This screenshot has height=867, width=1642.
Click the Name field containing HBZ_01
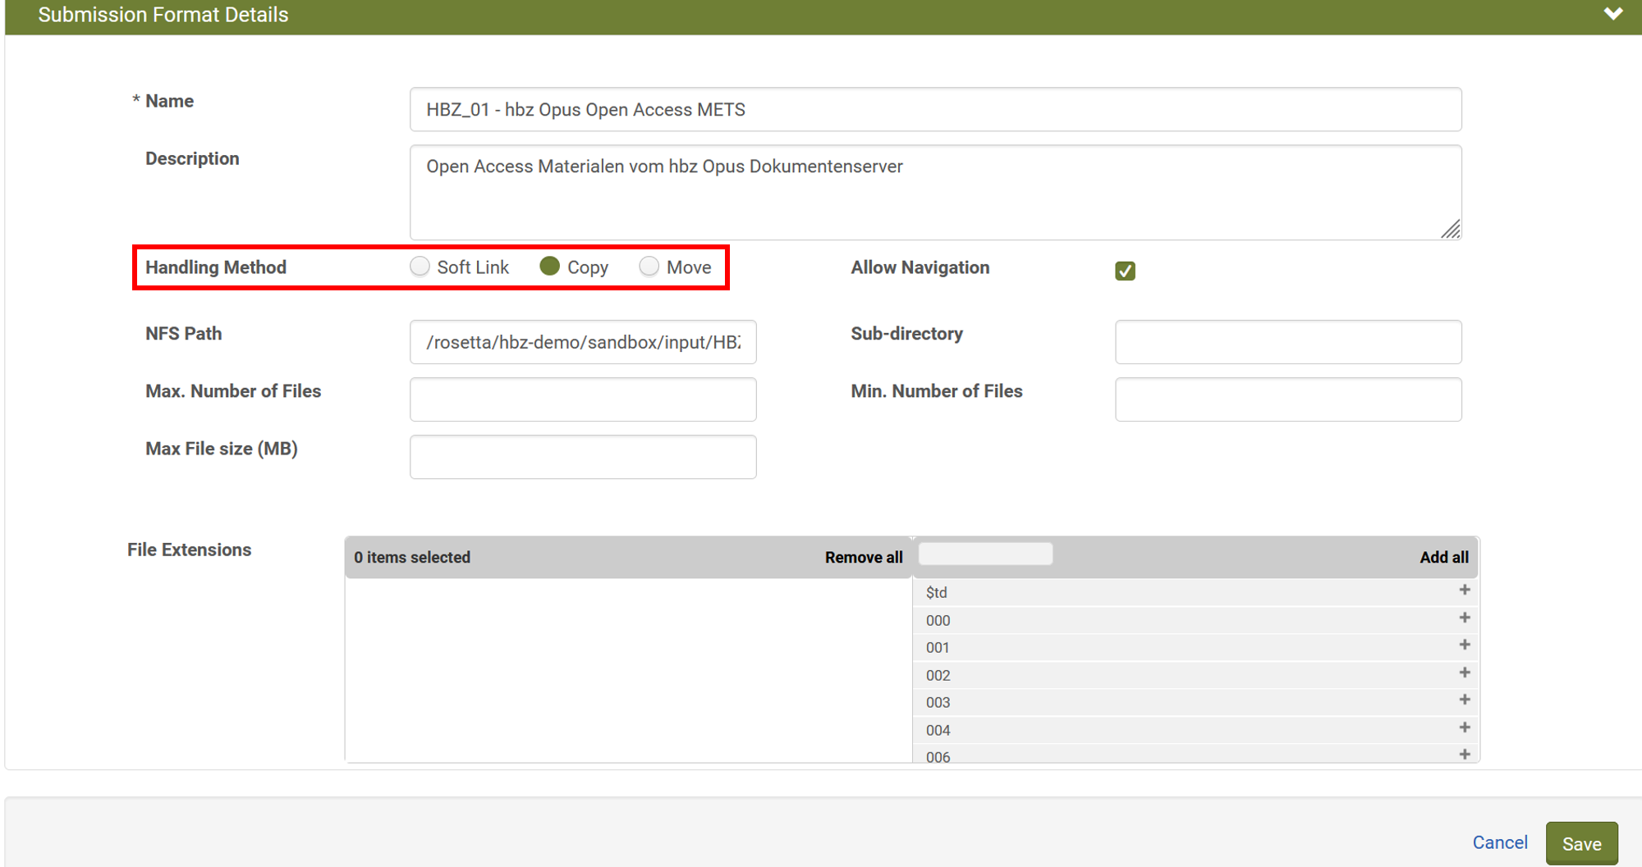(935, 109)
